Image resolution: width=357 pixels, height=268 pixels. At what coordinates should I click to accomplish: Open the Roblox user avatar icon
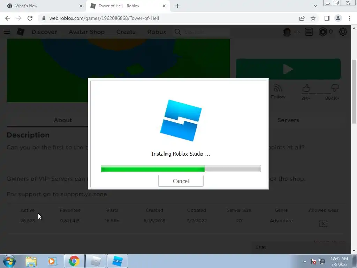pyautogui.click(x=287, y=32)
